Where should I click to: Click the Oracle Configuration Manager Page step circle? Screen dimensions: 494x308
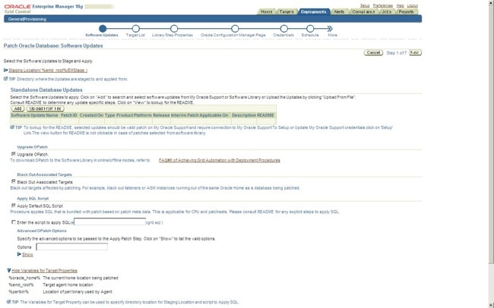point(235,29)
